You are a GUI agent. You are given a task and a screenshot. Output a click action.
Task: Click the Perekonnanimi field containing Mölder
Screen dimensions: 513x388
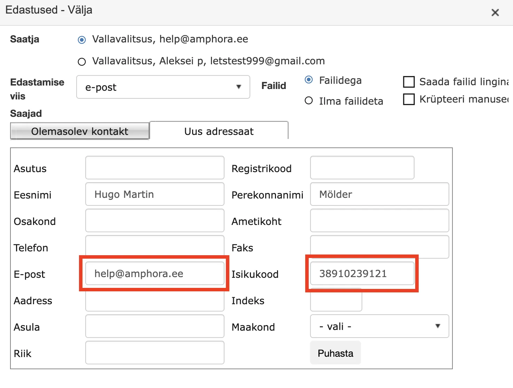(x=379, y=194)
